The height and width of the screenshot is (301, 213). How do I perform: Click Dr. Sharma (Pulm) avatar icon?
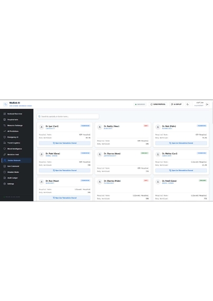click(x=99, y=182)
